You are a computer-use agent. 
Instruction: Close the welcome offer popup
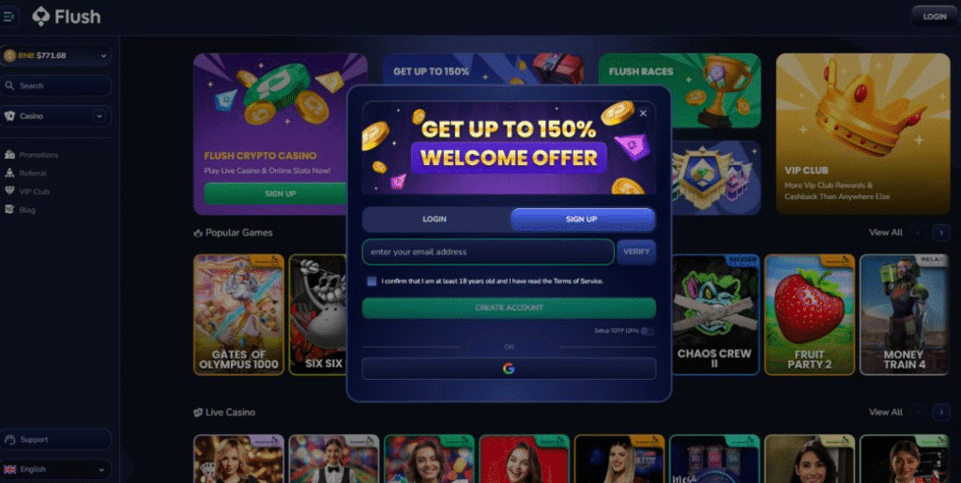tap(643, 113)
